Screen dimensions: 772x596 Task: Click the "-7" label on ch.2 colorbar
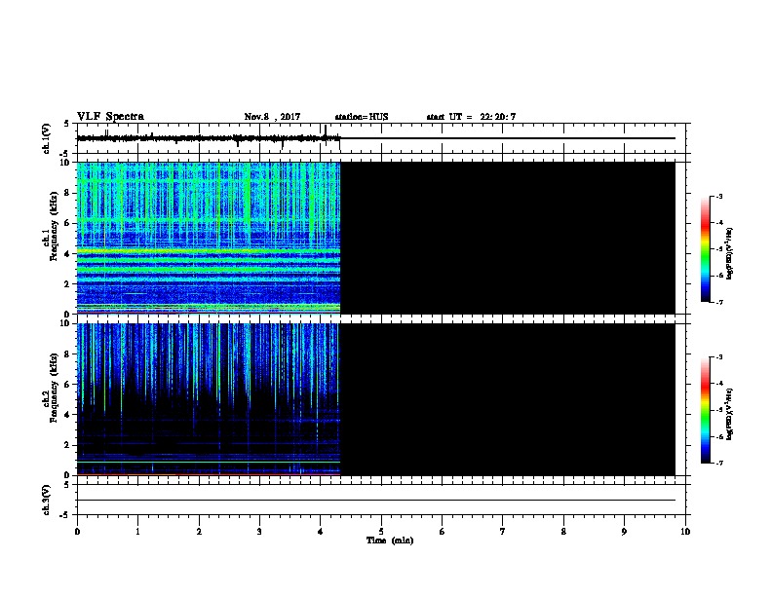pos(718,463)
